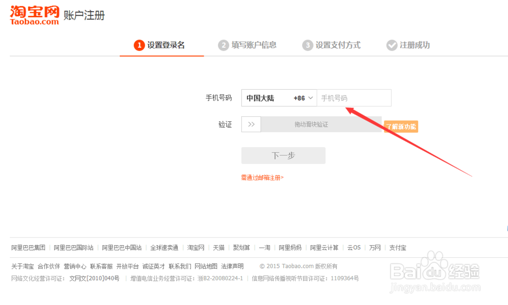Open the 开放平台 link

[x=128, y=266]
